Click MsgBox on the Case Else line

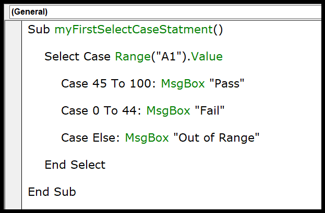click(x=147, y=138)
